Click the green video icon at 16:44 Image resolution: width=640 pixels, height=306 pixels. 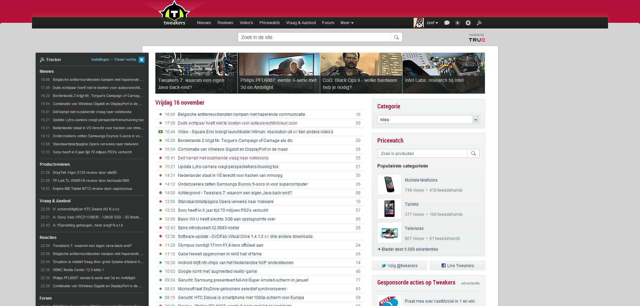pyautogui.click(x=160, y=132)
